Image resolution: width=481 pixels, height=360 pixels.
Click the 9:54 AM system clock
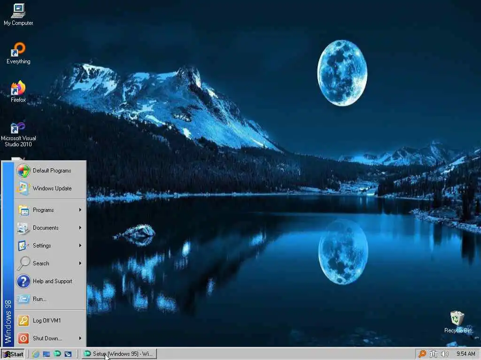coord(465,354)
